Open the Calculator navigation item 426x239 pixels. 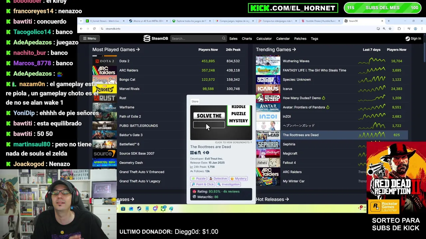click(x=264, y=39)
